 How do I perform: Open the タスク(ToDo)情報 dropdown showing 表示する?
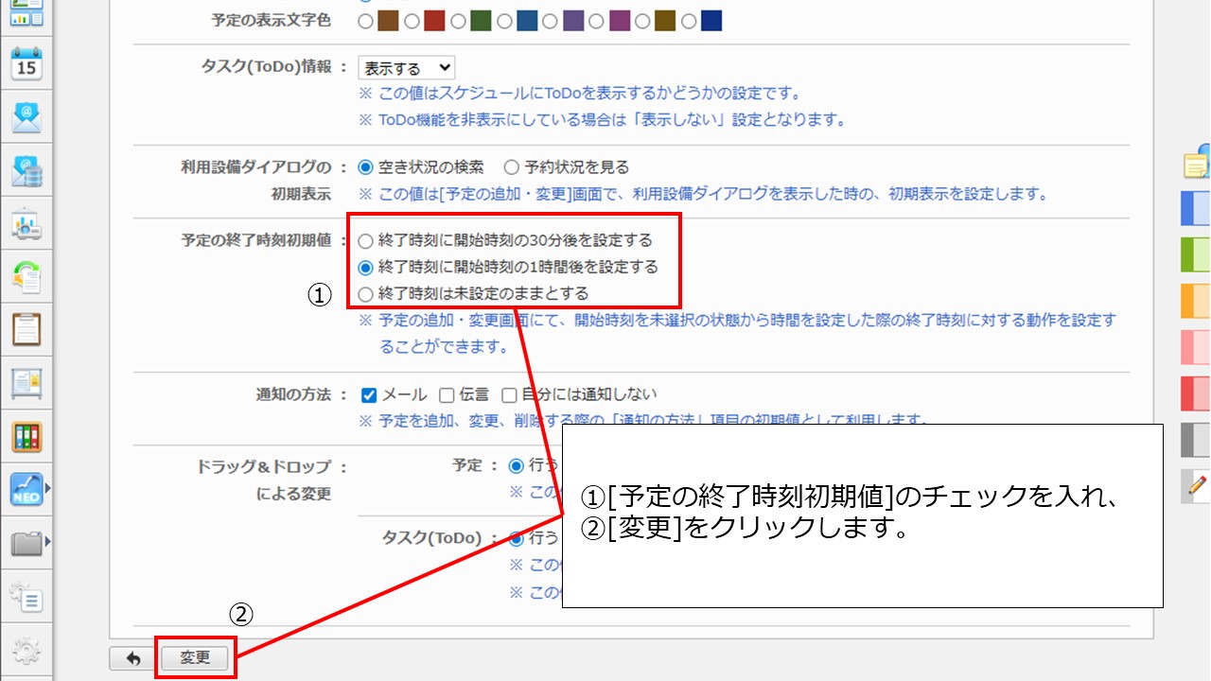click(406, 68)
